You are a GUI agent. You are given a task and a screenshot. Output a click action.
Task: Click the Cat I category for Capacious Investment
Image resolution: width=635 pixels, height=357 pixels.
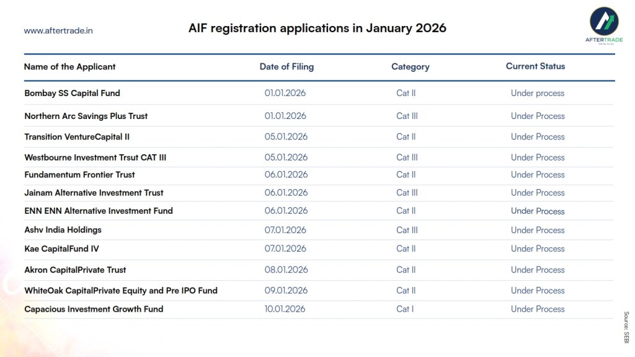pyautogui.click(x=404, y=309)
